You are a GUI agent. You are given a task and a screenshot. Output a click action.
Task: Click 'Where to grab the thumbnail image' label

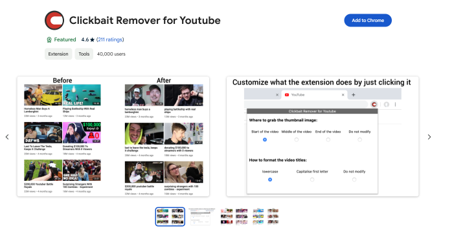click(283, 120)
